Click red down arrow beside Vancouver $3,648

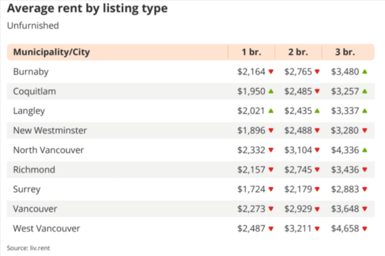365,209
